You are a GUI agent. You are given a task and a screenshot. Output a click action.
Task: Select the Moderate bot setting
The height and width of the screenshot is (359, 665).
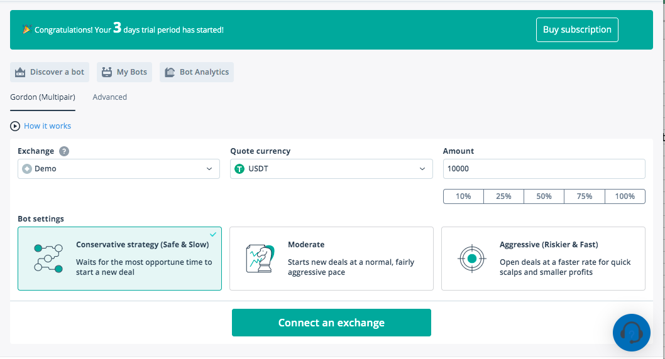pos(331,259)
